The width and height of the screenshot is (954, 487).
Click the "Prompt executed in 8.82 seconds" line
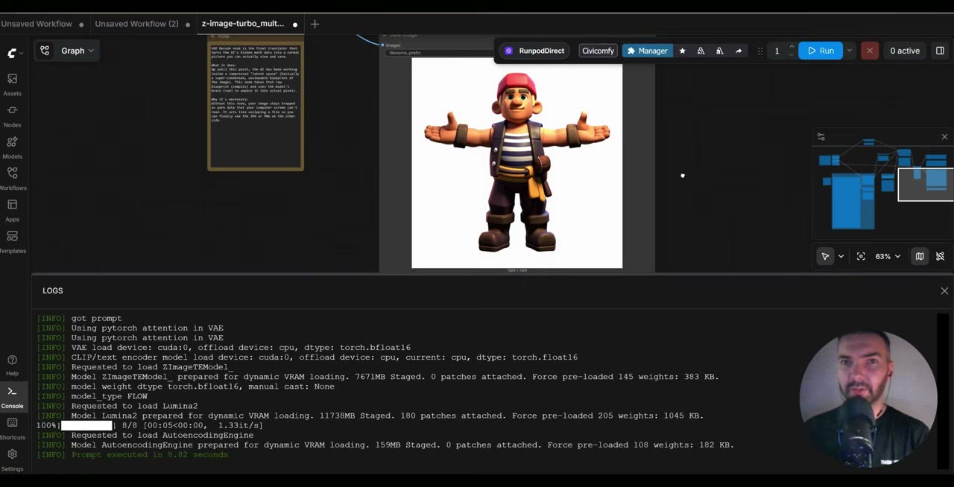pos(150,454)
